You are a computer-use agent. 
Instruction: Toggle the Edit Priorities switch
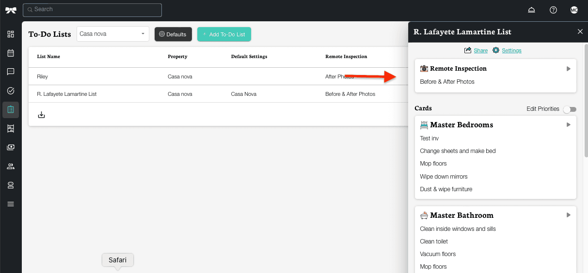569,109
